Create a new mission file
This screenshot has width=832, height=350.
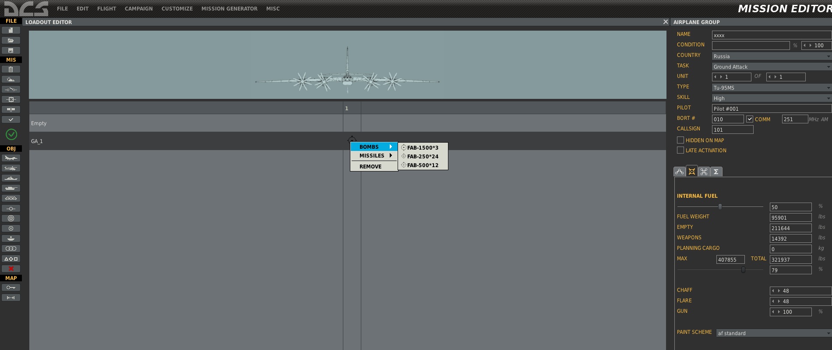pos(11,30)
